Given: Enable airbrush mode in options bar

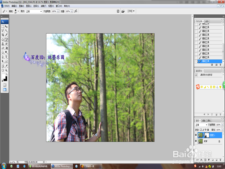Looking at the screenshot, I should pyautogui.click(x=76, y=11).
